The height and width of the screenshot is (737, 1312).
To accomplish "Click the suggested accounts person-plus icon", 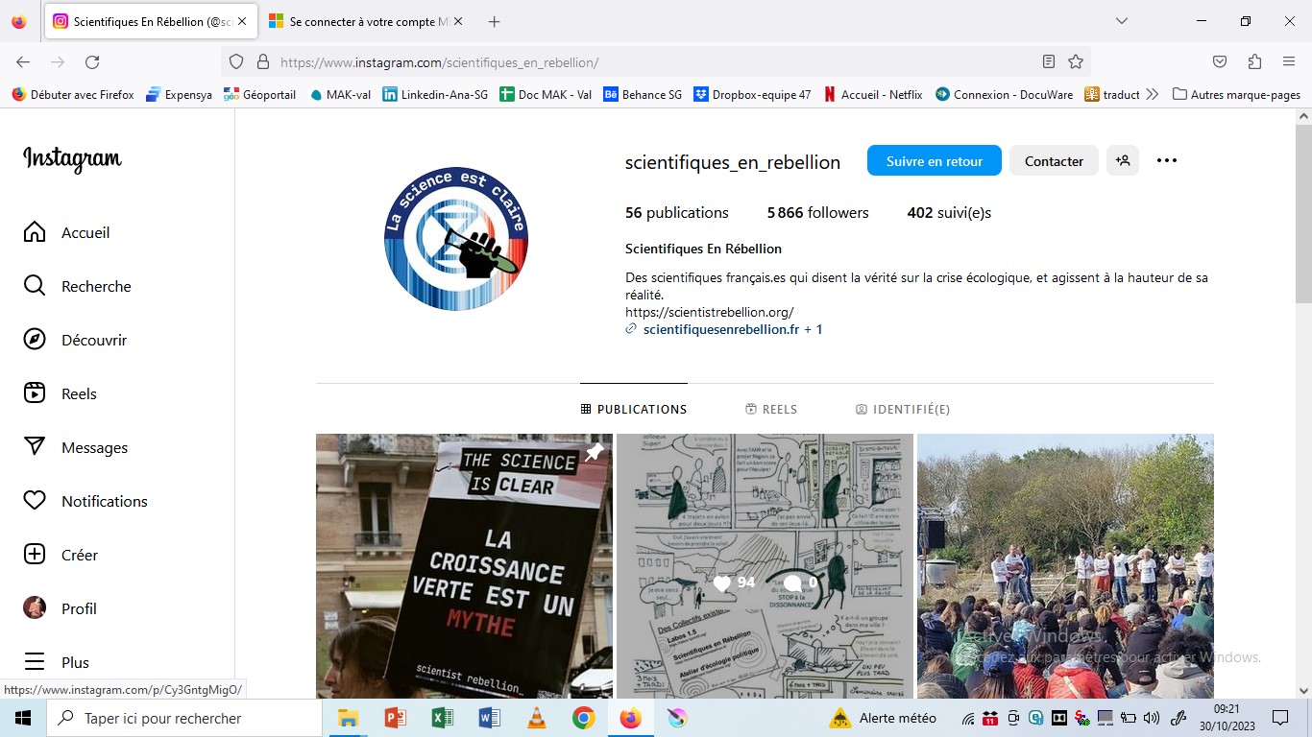I will 1122,160.
